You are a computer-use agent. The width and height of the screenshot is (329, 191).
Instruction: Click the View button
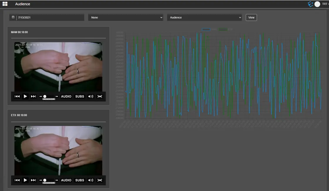click(251, 17)
